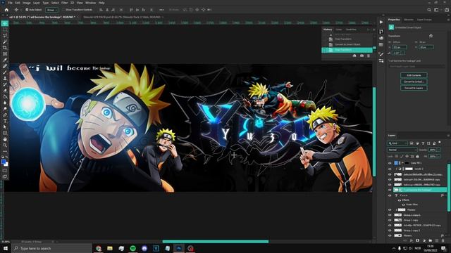Click the lock all layers padlock icon
451x253 pixels.
pyautogui.click(x=417, y=156)
